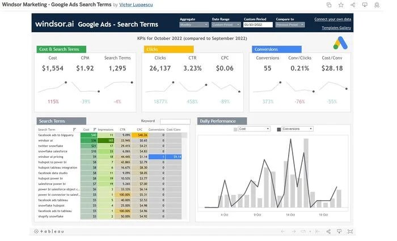Click the Custom Period date field
Screen dimensions: 397x241
(x=258, y=25)
